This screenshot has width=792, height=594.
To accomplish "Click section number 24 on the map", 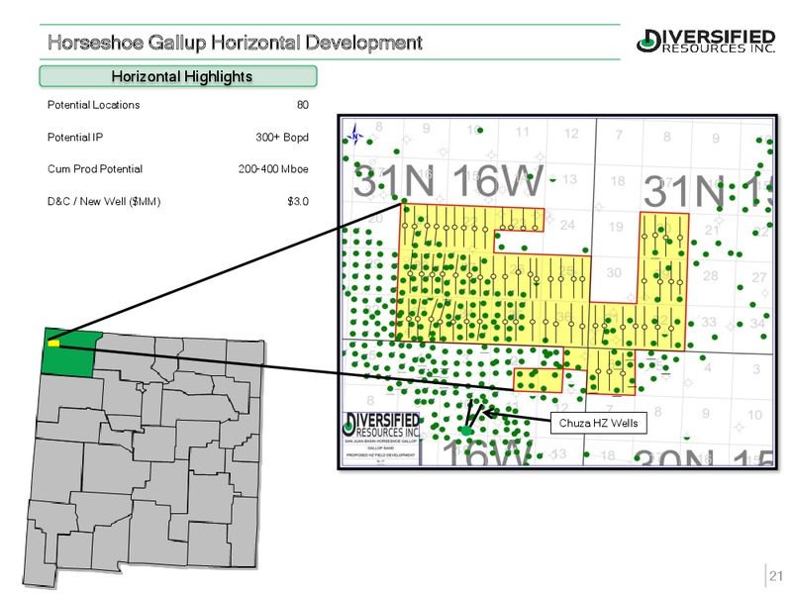I will 567,225.
